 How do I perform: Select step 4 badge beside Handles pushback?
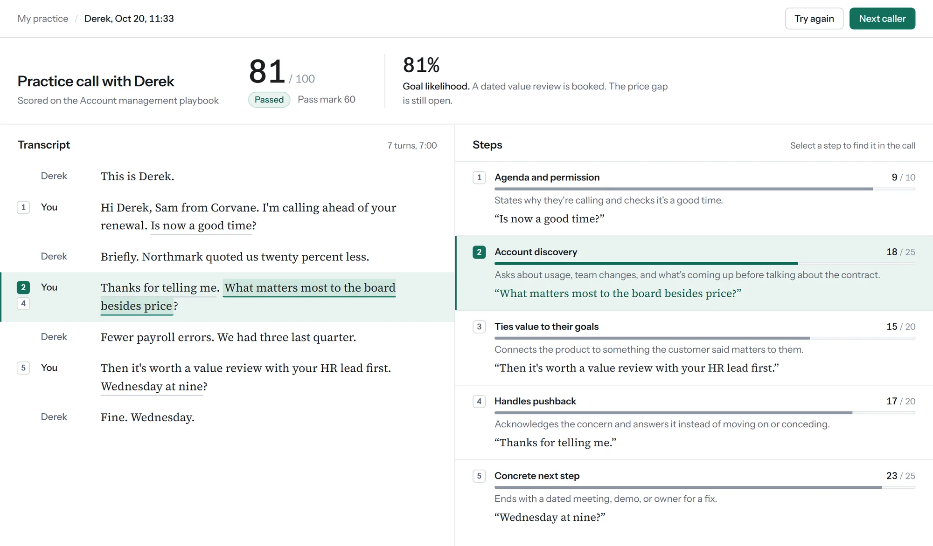point(479,401)
